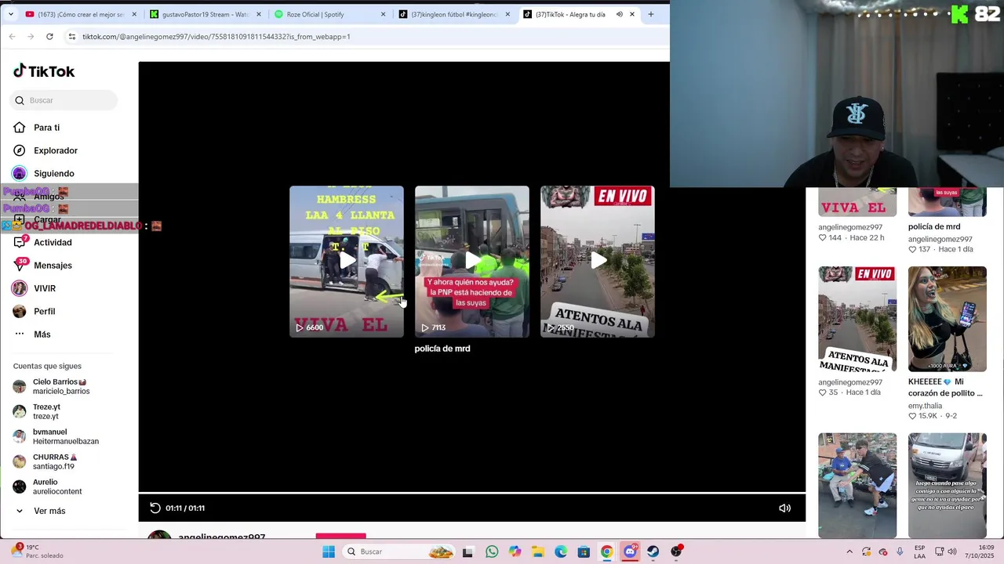
Task: Open Task View from the taskbar
Action: coord(468,551)
